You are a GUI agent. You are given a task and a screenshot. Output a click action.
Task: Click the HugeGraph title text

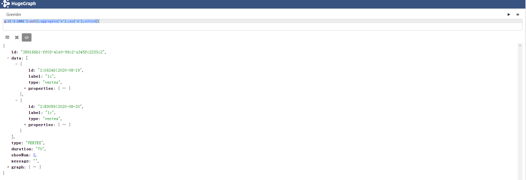coord(23,4)
